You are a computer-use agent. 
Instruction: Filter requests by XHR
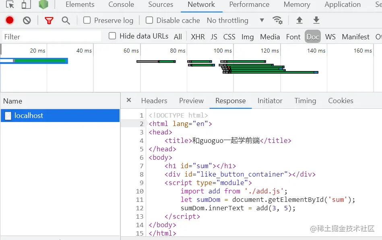(x=198, y=37)
